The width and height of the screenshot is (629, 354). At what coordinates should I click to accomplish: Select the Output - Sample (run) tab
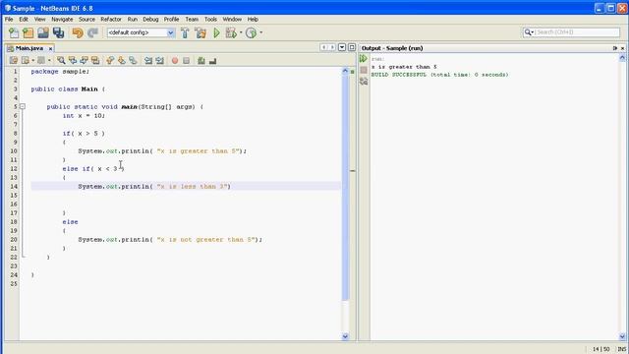392,48
